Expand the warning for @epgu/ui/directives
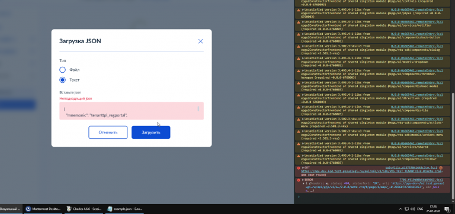This screenshot has width=455, height=214. click(x=303, y=95)
